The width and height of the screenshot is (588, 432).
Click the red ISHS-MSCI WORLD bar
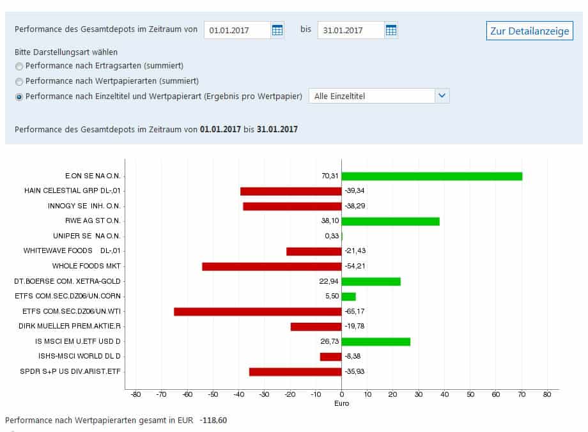[331, 357]
